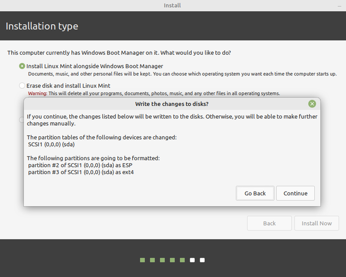The height and width of the screenshot is (277, 346).
Task: Click the second green progress dot
Action: [x=152, y=260]
